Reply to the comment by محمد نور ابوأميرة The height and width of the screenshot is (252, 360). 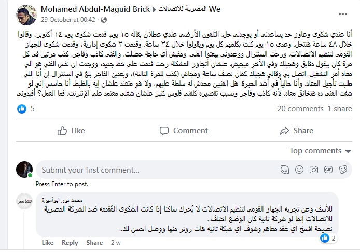click(70, 243)
